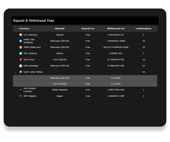Click the 0.00962 SOL withdrawal fee
This screenshot has width=170, height=142.
point(116,53)
